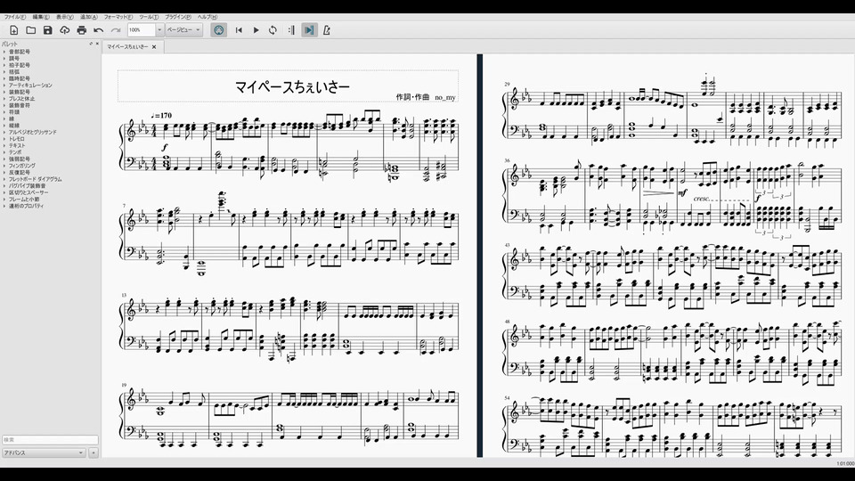Start playback with the Play button
The height and width of the screenshot is (481, 855).
[x=256, y=30]
